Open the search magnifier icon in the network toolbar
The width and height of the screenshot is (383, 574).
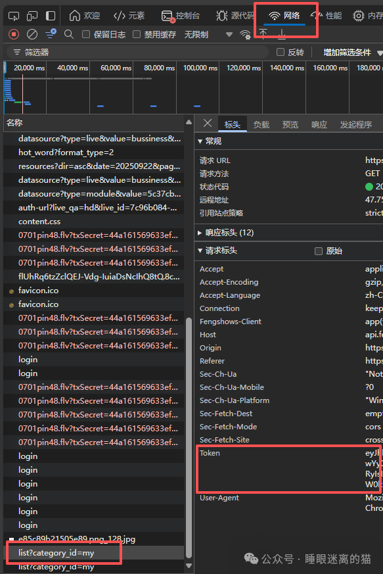68,34
